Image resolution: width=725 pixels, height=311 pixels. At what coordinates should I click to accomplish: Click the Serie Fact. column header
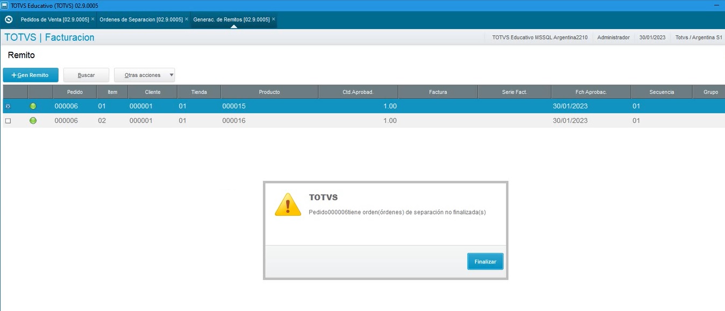click(514, 92)
